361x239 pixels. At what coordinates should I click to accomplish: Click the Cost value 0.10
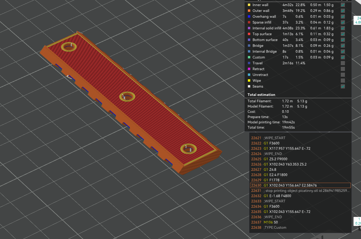pyautogui.click(x=285, y=112)
